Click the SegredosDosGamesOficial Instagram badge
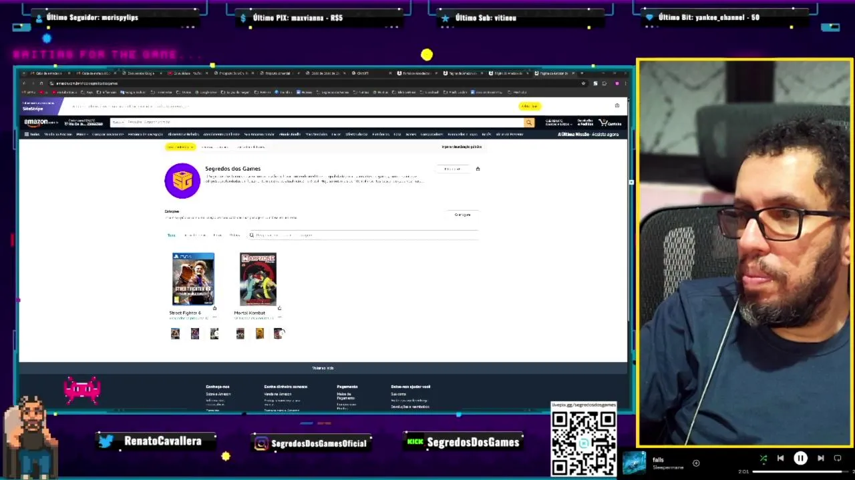Viewport: 855px width, 480px height. click(311, 443)
